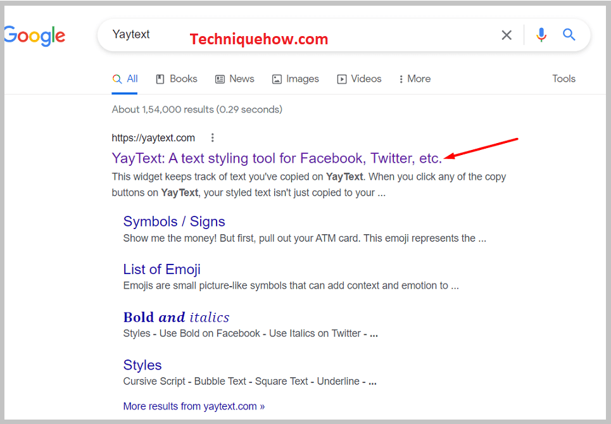The width and height of the screenshot is (611, 424).
Task: Click More results from yaytext.com
Action: (194, 406)
